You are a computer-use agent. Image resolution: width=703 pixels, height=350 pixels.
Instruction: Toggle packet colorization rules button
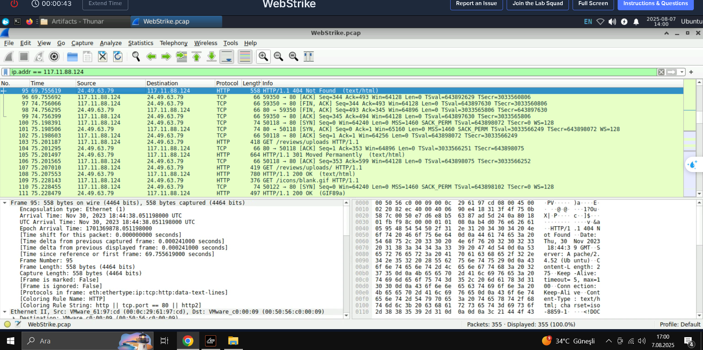[245, 56]
